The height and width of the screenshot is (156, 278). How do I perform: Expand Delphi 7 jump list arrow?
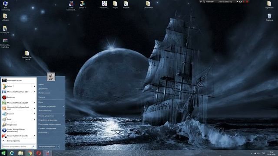[35, 86]
